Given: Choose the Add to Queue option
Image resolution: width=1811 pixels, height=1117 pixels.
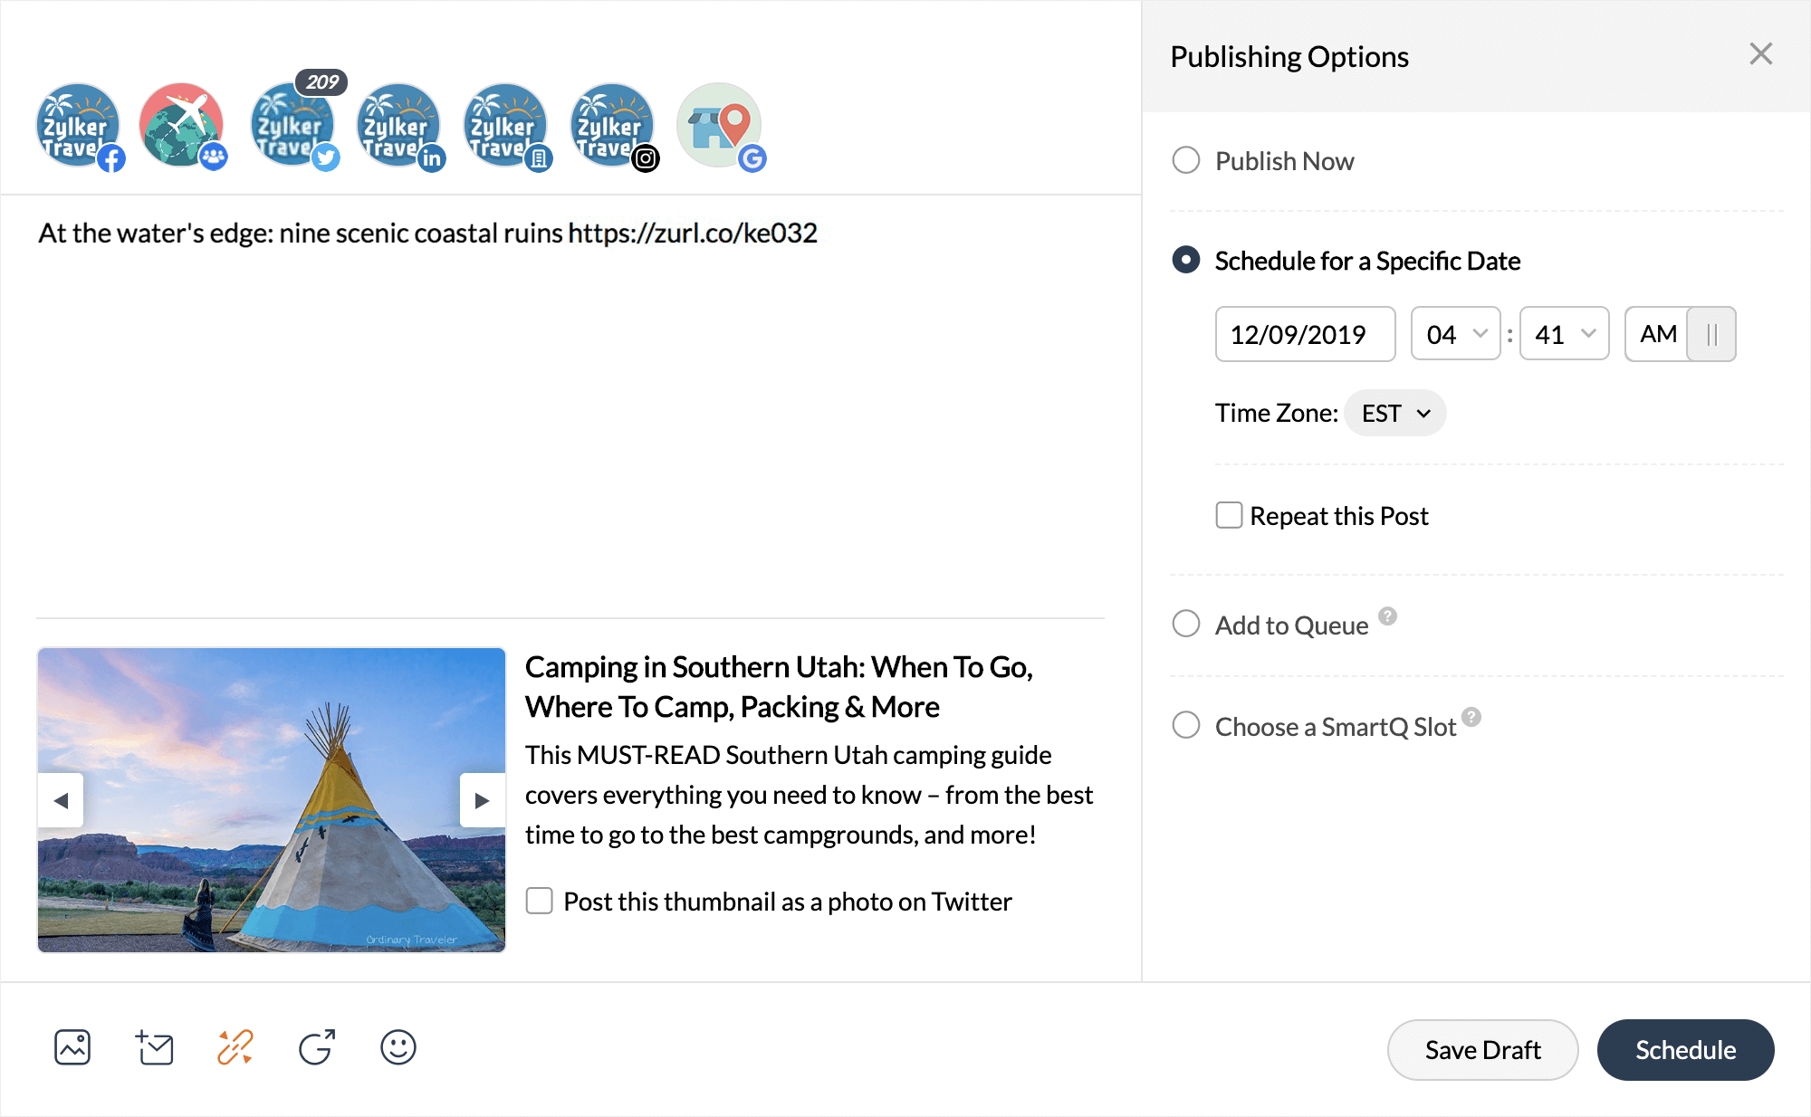Looking at the screenshot, I should tap(1186, 625).
